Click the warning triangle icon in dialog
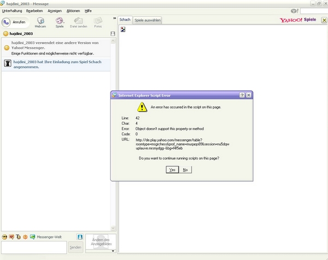The width and height of the screenshot is (328, 260). (142, 107)
